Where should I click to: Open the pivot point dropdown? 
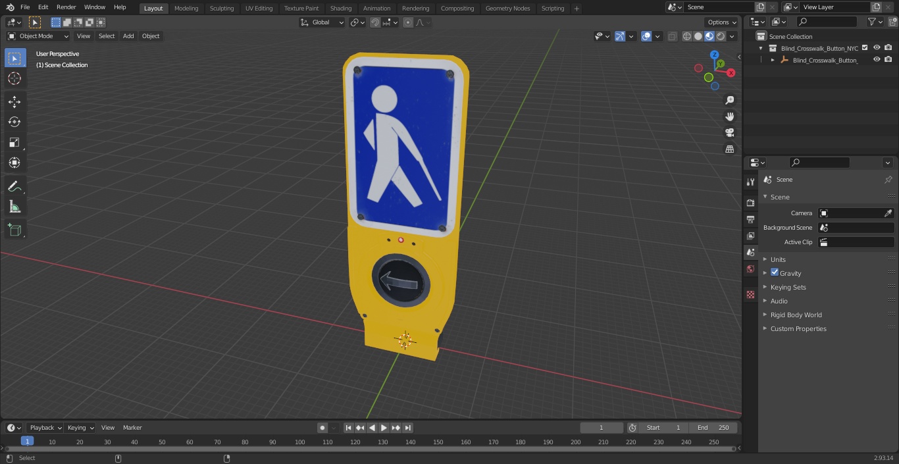357,22
